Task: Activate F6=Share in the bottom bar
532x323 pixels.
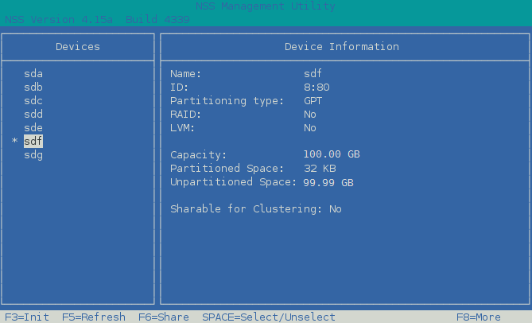Action: 163,317
